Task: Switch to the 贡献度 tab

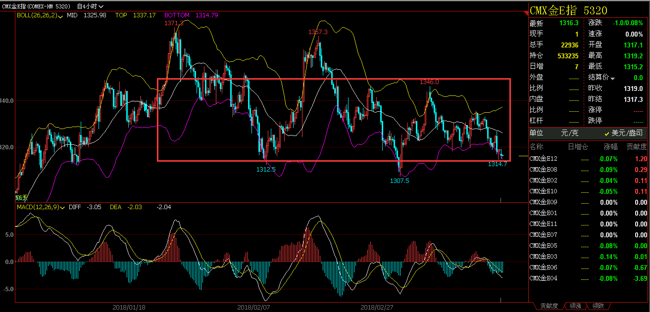Action: tap(549, 306)
